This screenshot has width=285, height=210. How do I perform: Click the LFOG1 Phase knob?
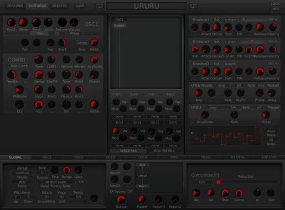click(x=266, y=115)
